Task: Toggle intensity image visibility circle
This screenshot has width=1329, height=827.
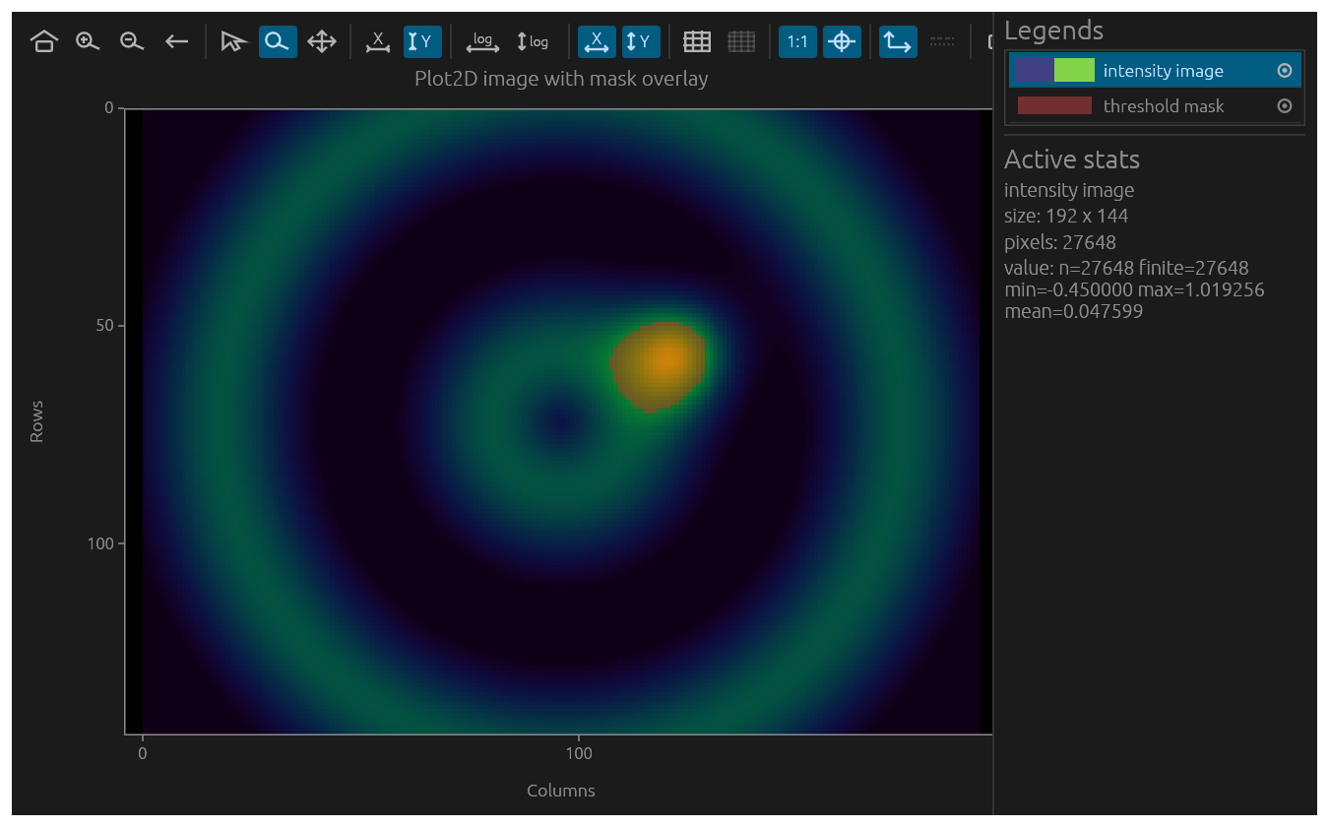Action: point(1284,70)
